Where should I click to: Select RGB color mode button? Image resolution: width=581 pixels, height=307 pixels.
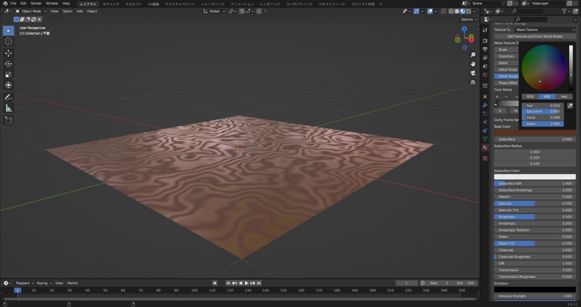(531, 96)
